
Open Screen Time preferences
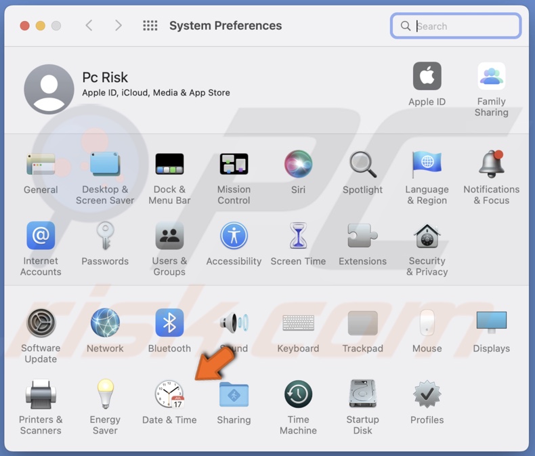point(298,238)
